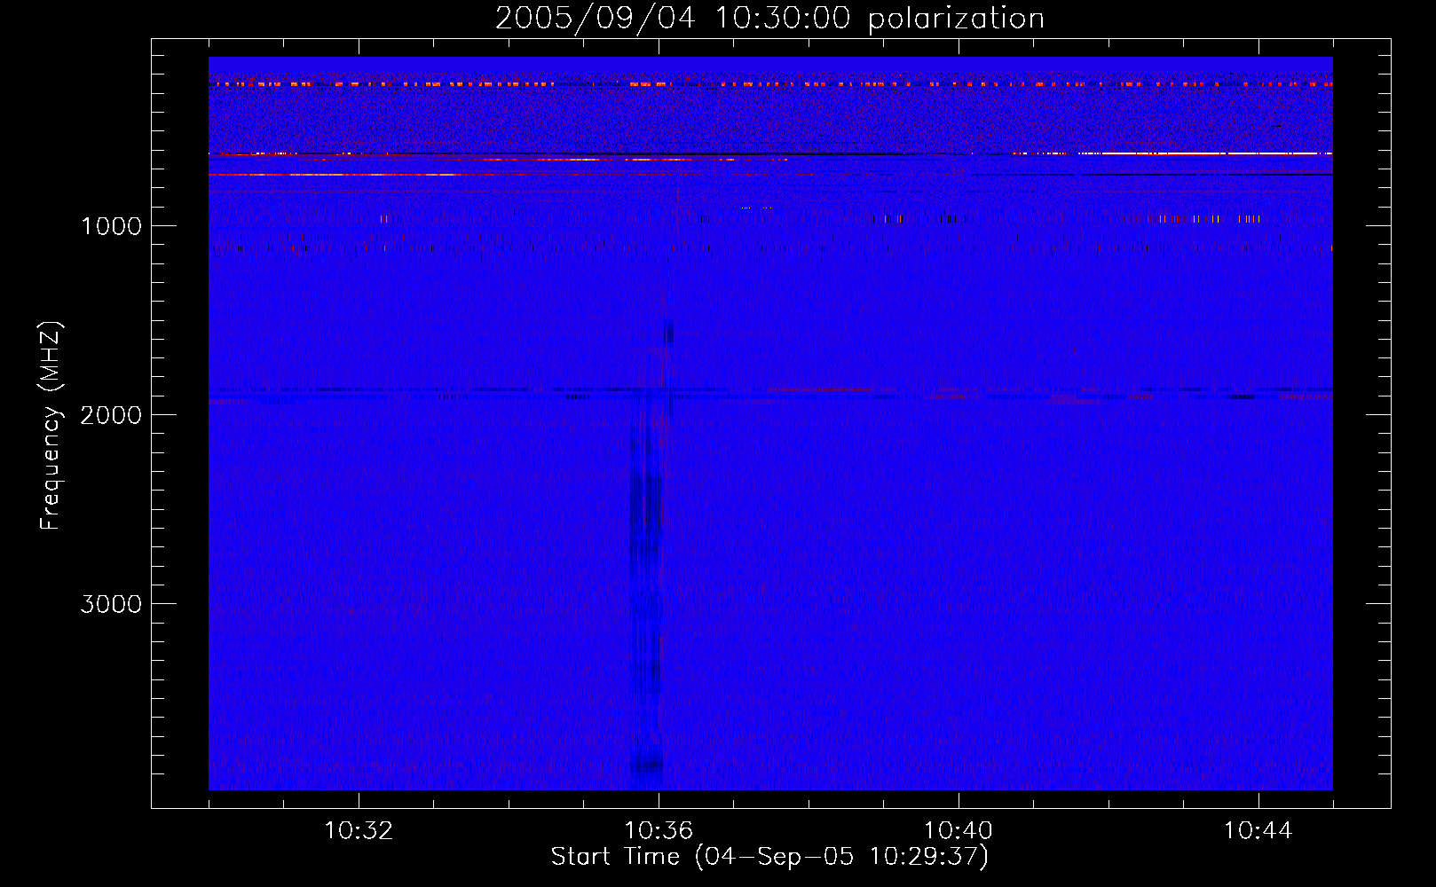Click the "10:32" time tick label

tap(359, 831)
